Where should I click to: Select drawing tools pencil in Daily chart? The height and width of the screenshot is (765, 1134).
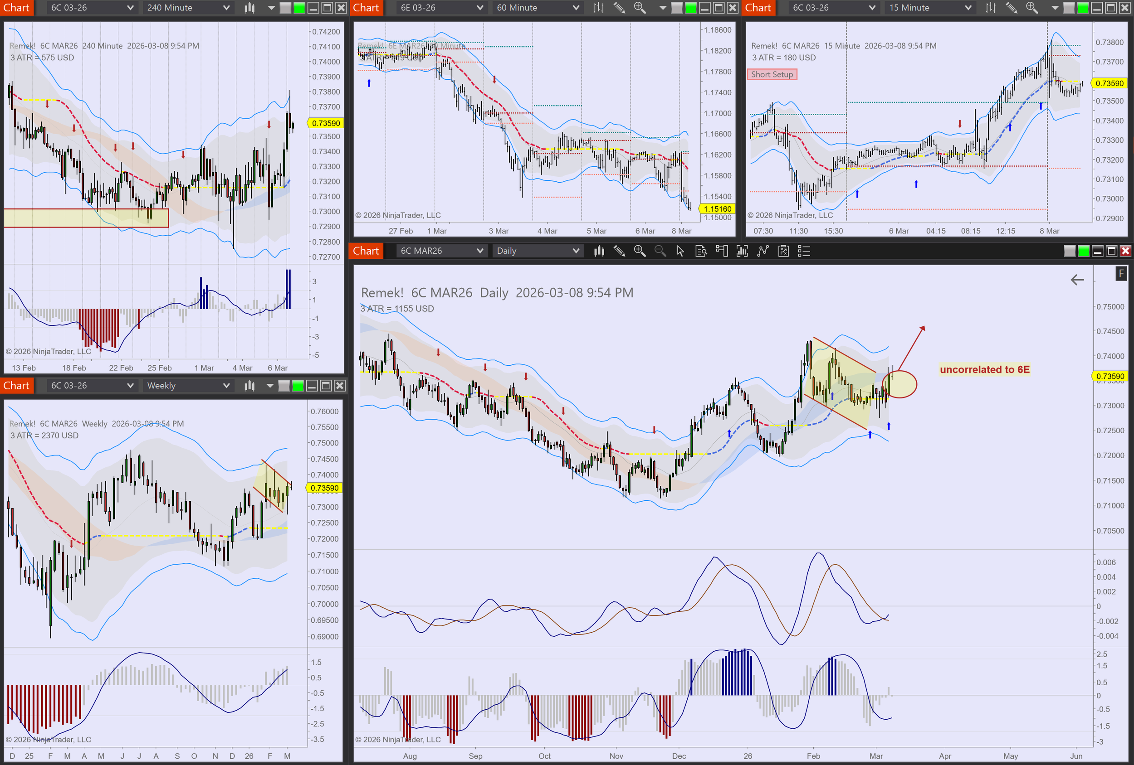click(619, 251)
